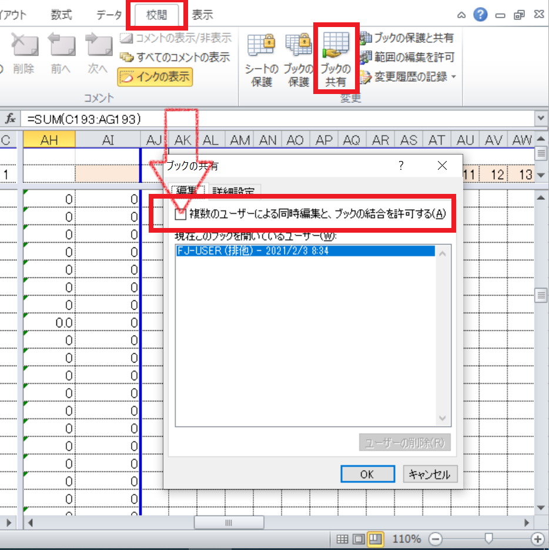Switch to the Advanced (詳細設定) dialog tab
The image size is (549, 550).
(234, 192)
